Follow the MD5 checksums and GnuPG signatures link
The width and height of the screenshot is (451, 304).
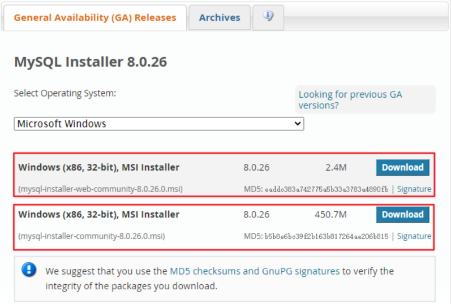coord(255,271)
